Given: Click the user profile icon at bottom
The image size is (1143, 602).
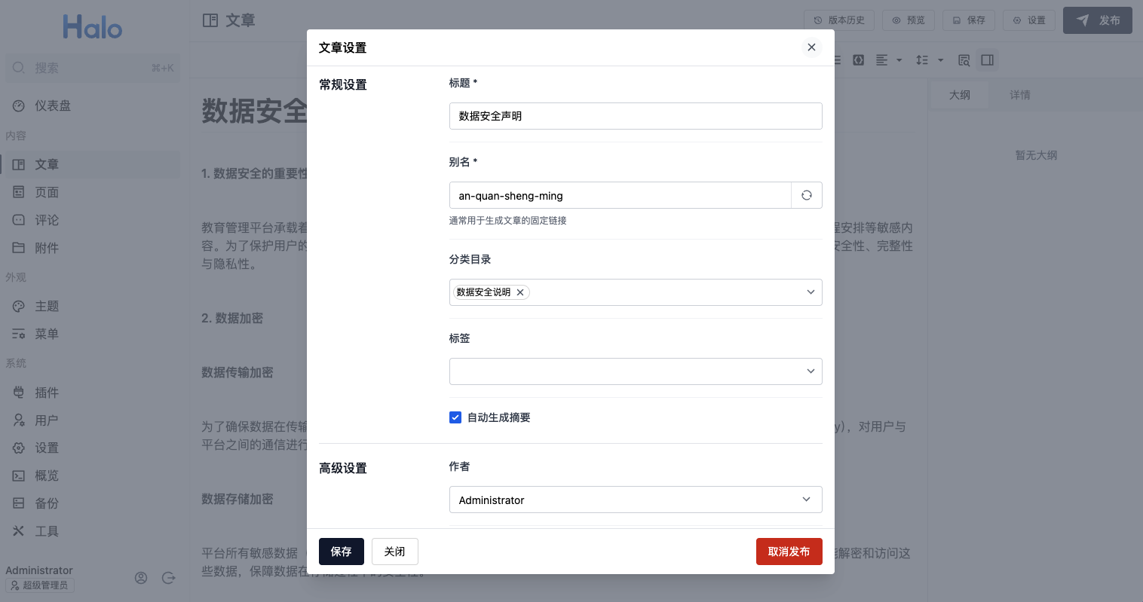Looking at the screenshot, I should tap(141, 578).
